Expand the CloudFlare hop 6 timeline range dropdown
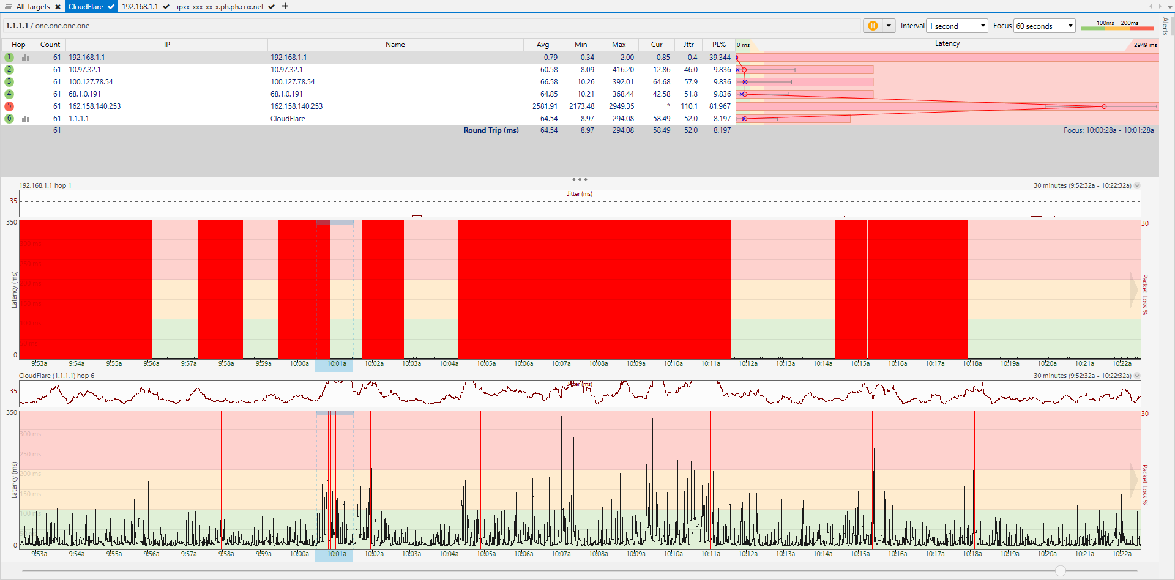The height and width of the screenshot is (580, 1175). [x=1137, y=376]
